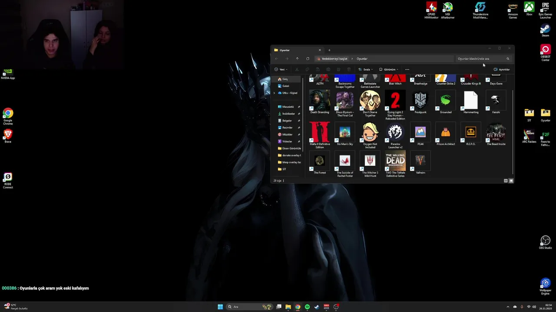This screenshot has width=556, height=312.
Task: Open the Xbox desktop shortcut
Action: [529, 9]
